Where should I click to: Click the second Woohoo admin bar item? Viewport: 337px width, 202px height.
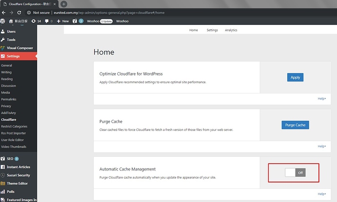122,21
